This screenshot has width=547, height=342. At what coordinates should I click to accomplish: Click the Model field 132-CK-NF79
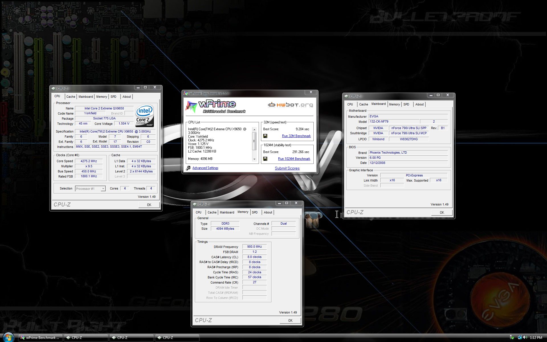pyautogui.click(x=394, y=121)
